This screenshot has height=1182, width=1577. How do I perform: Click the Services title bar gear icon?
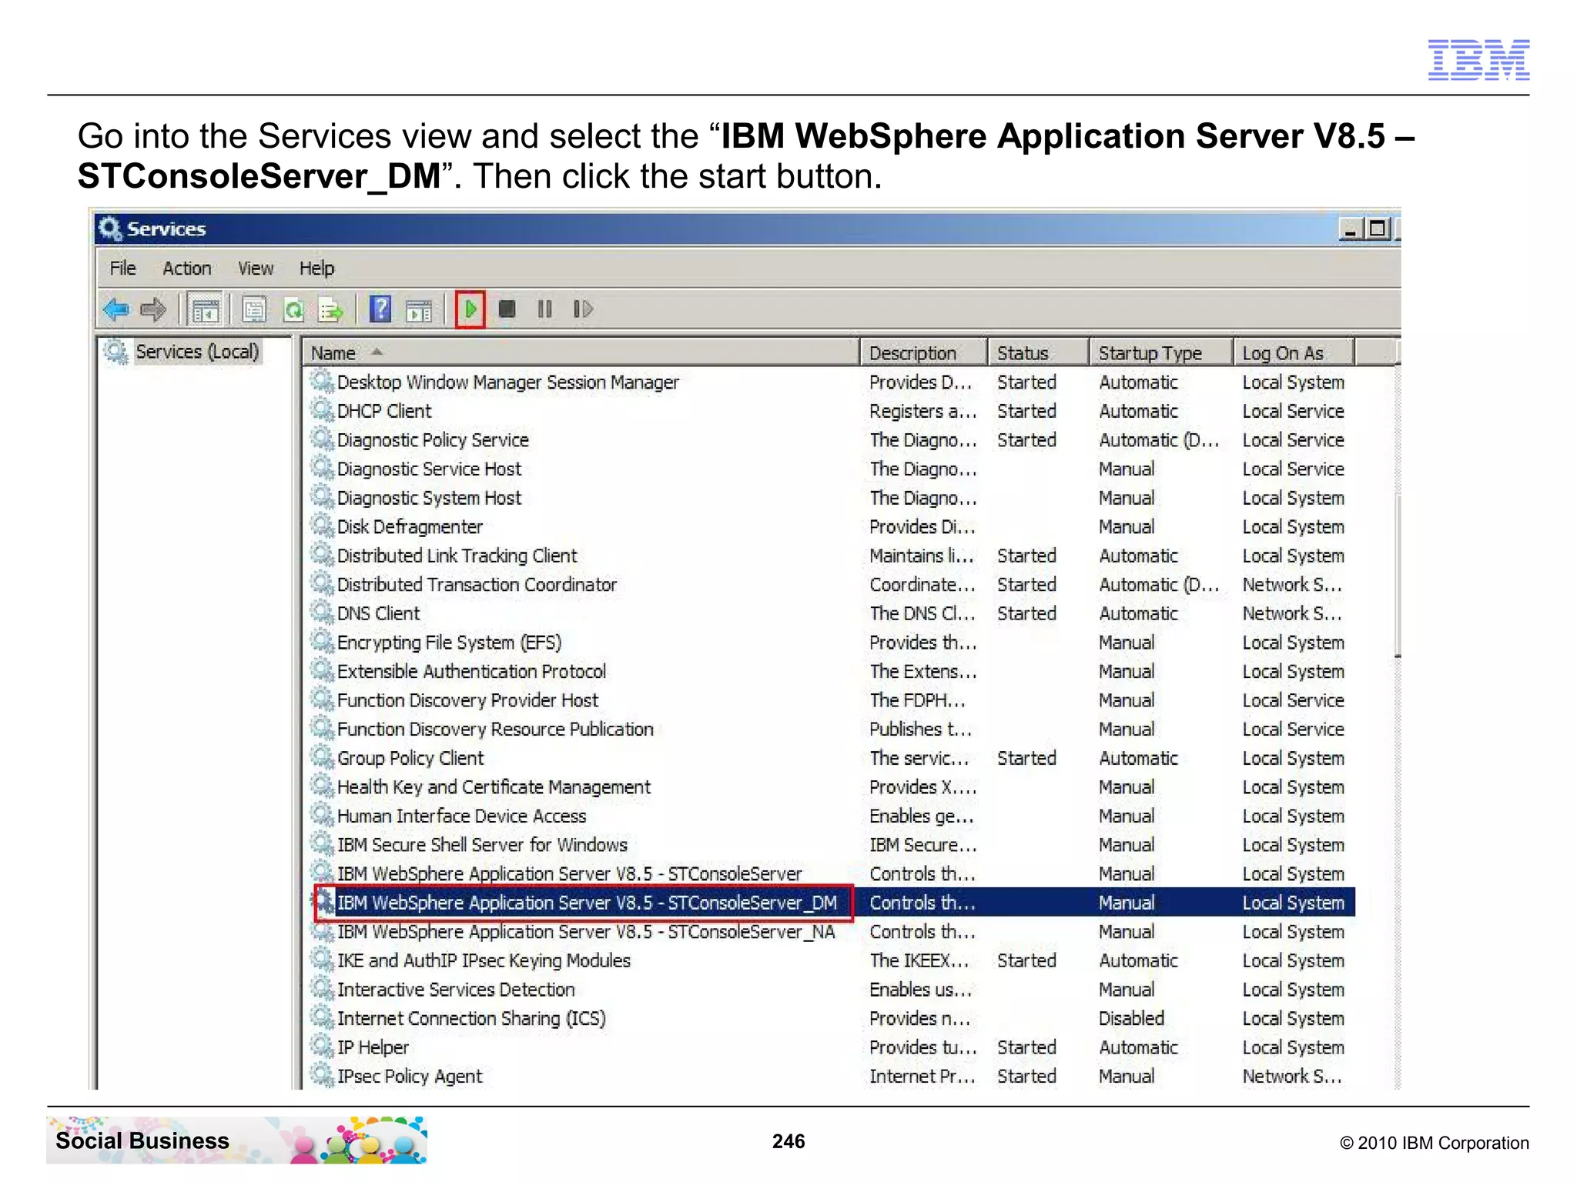[x=110, y=229]
